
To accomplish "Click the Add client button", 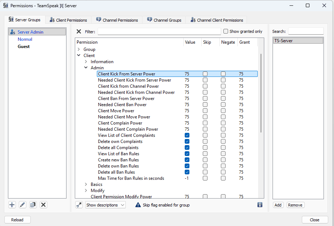I will point(278,205).
